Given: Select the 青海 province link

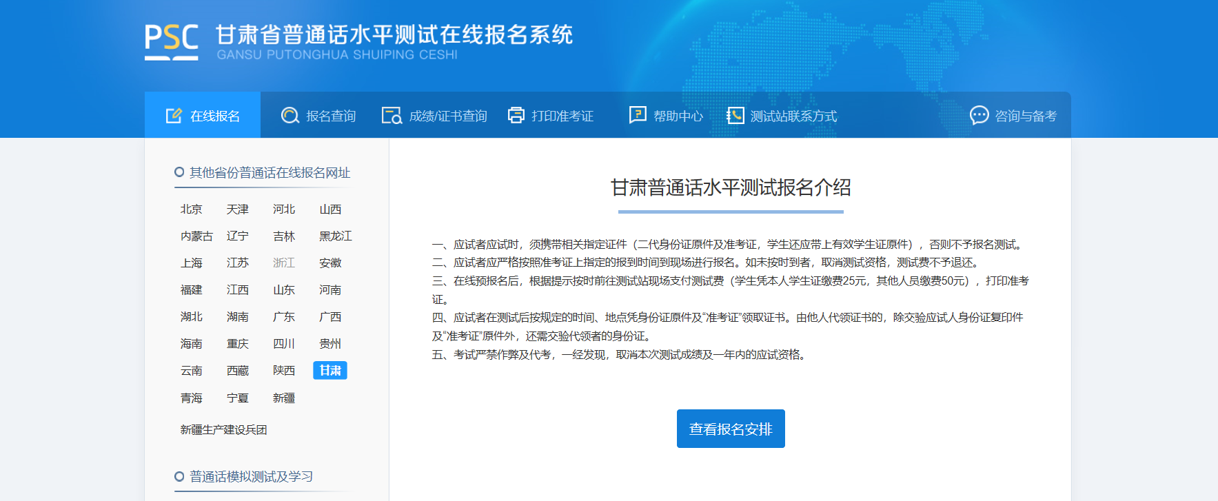Looking at the screenshot, I should [192, 398].
